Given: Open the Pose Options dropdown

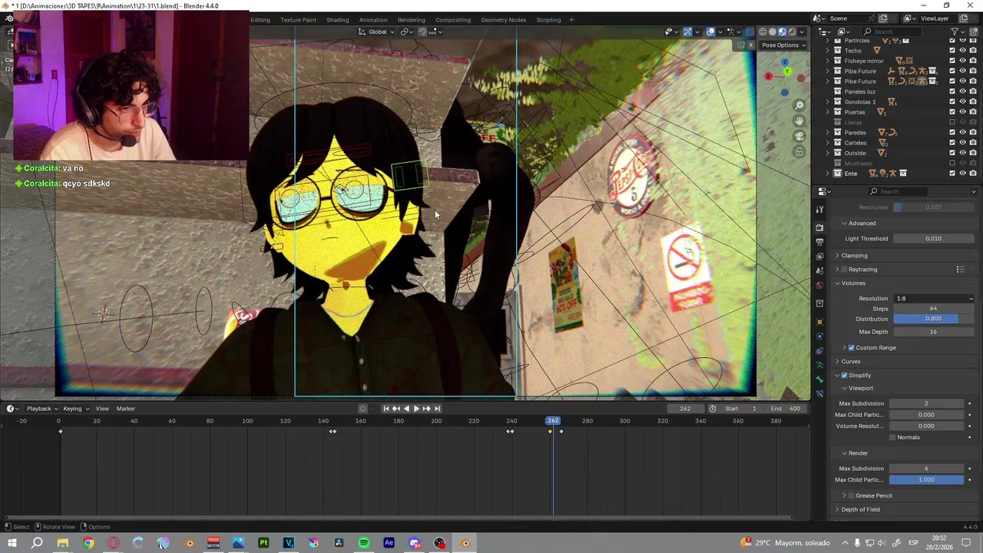Looking at the screenshot, I should coord(784,45).
